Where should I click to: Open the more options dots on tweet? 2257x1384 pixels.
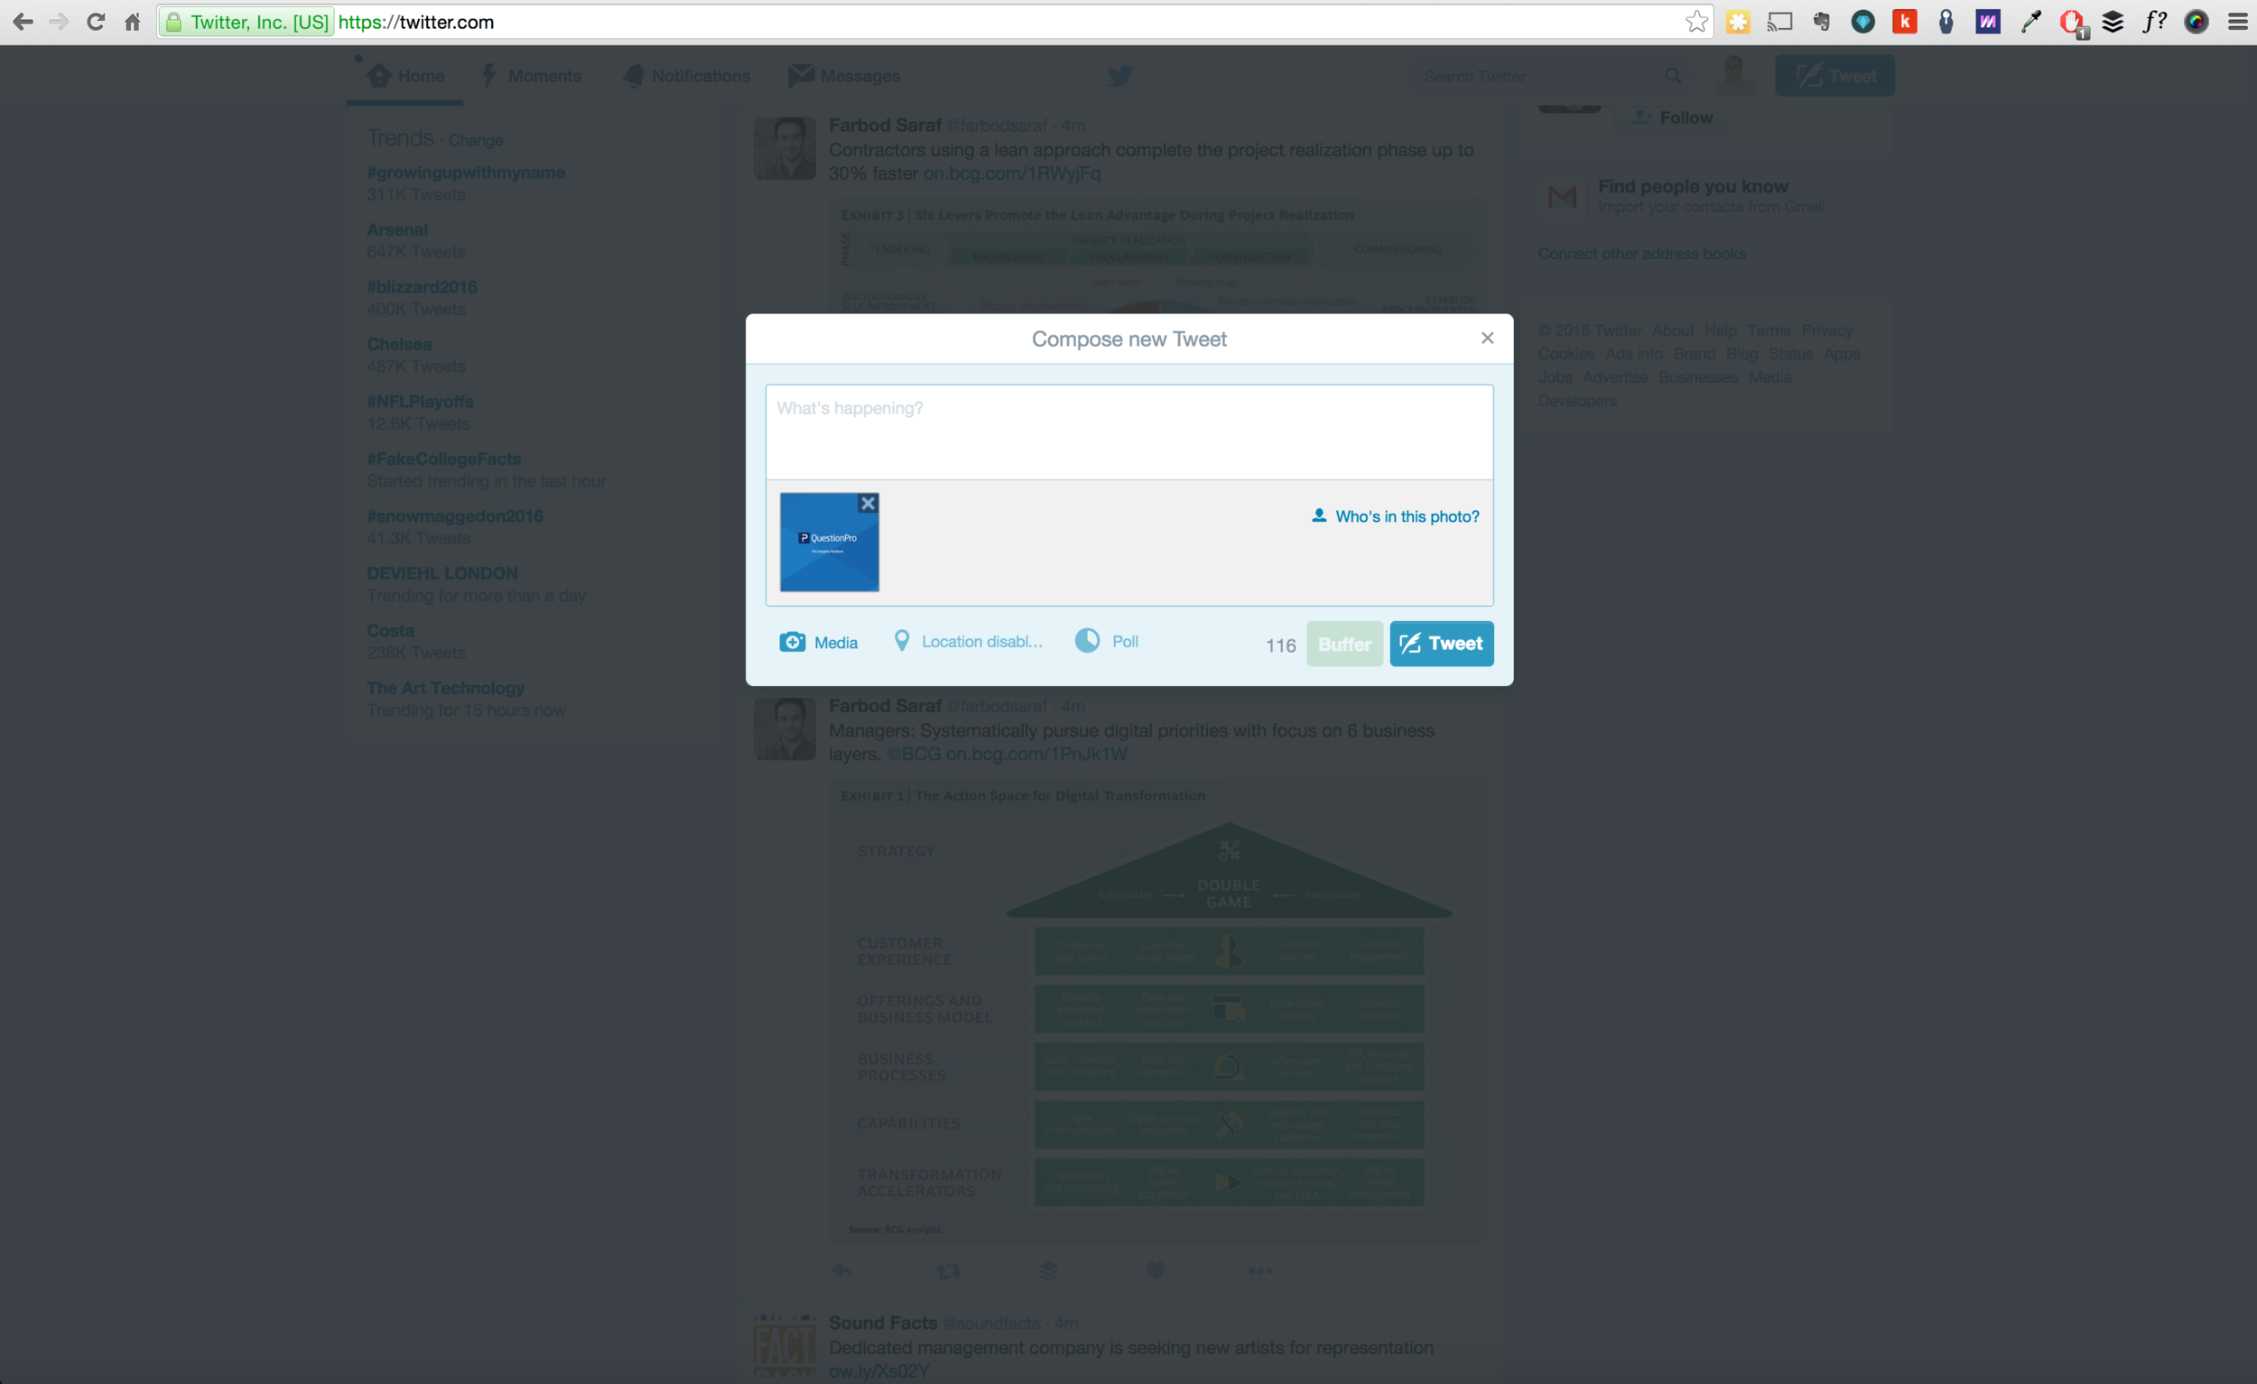[1260, 1270]
